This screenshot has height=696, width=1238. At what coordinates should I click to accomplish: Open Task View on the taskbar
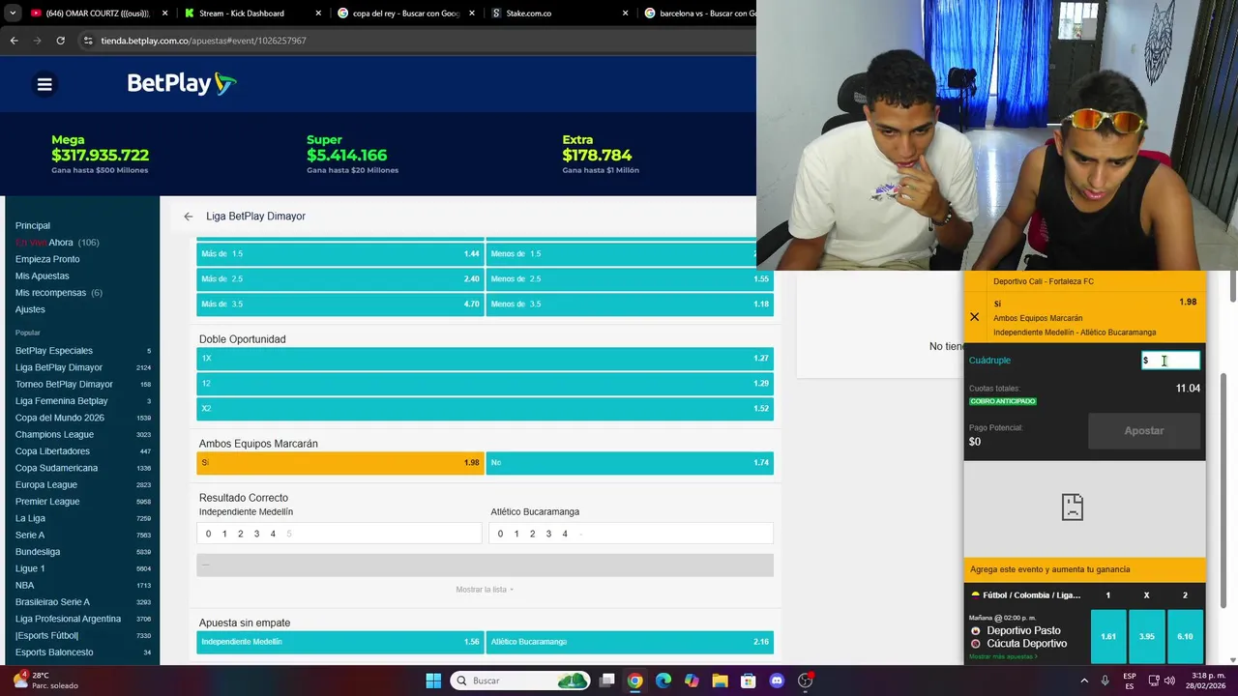(x=606, y=681)
